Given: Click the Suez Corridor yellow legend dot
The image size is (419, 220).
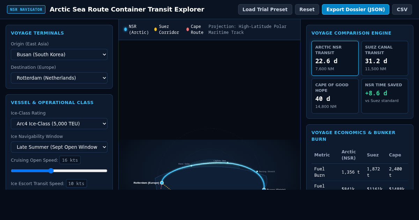Looking at the screenshot, I should 156,29.
